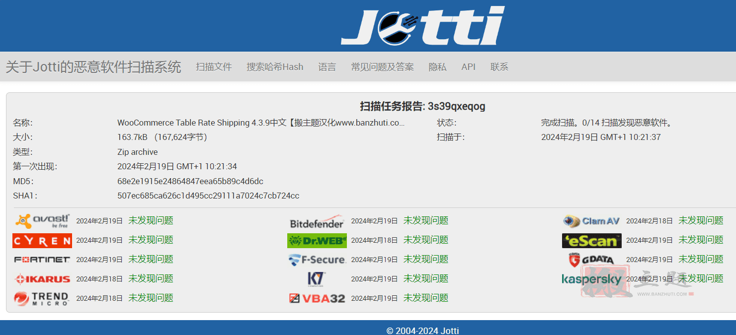Open the API menu item
Screen dimensions: 736x335
(x=468, y=67)
